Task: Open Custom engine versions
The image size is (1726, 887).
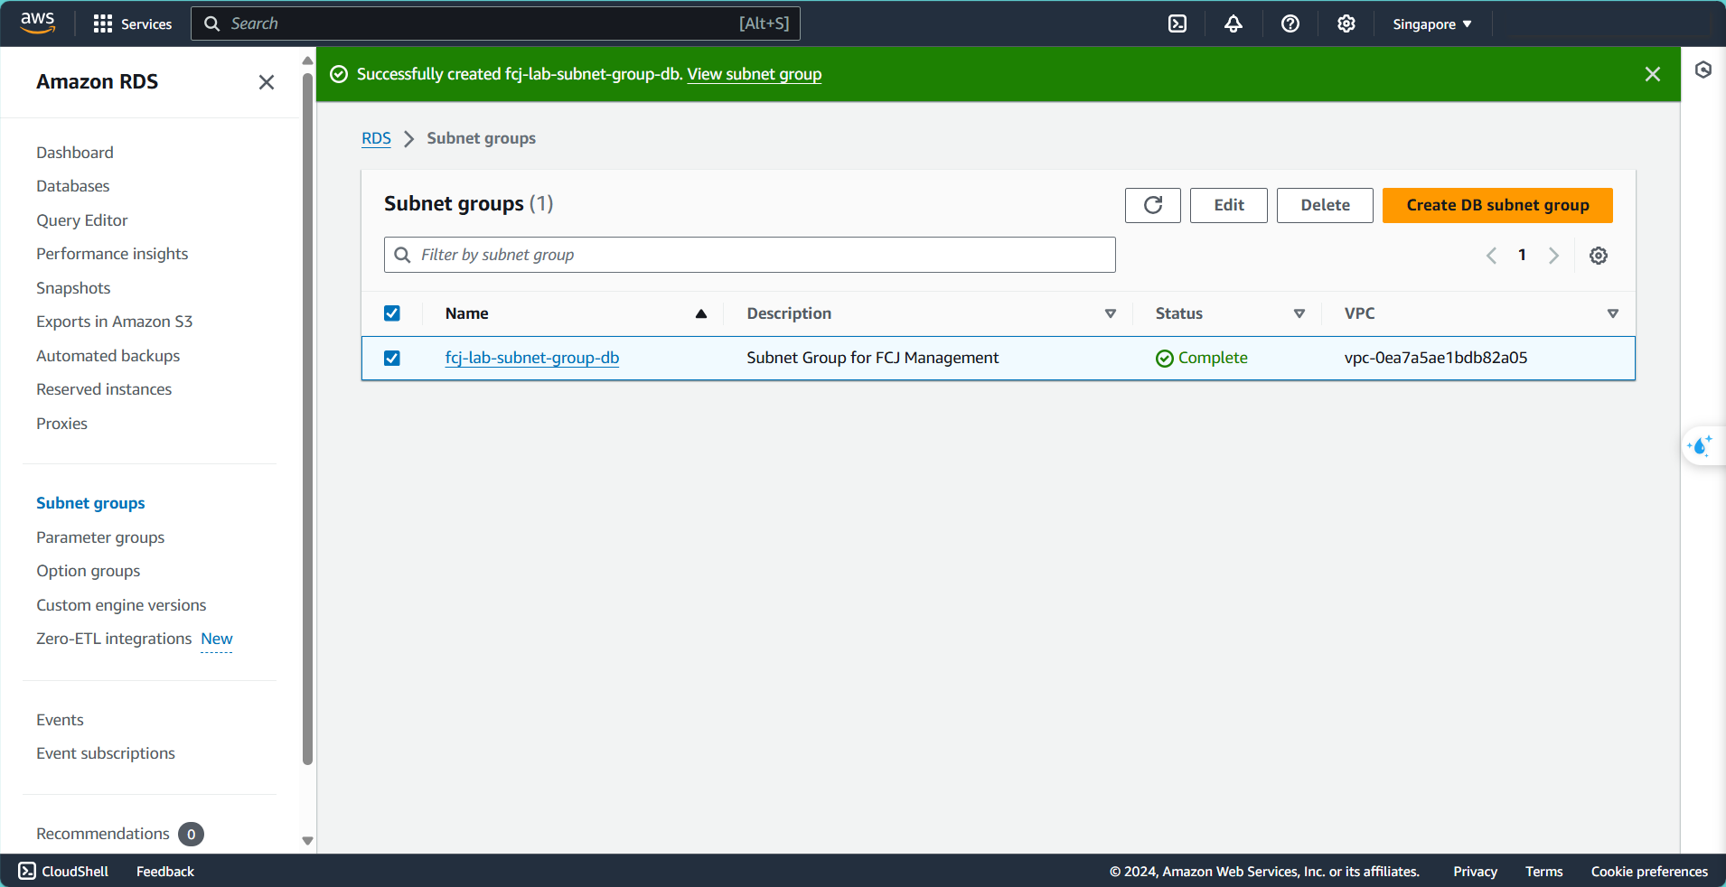Action: [121, 605]
